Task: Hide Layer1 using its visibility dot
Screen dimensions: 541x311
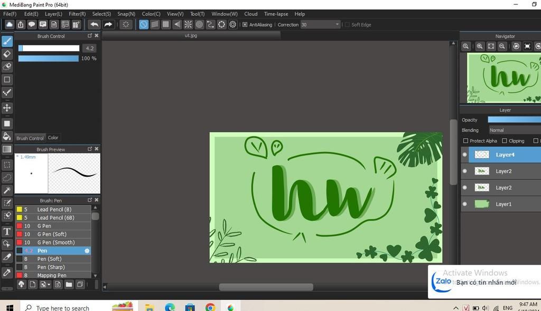Action: (x=465, y=204)
